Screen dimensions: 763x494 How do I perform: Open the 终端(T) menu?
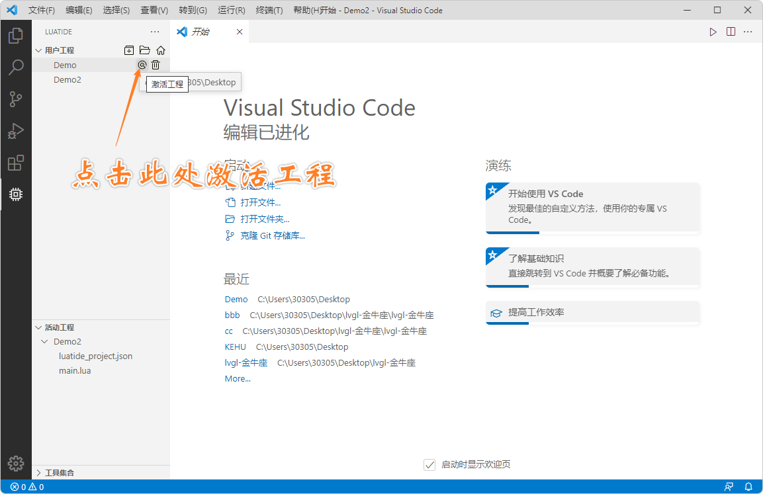click(x=269, y=10)
